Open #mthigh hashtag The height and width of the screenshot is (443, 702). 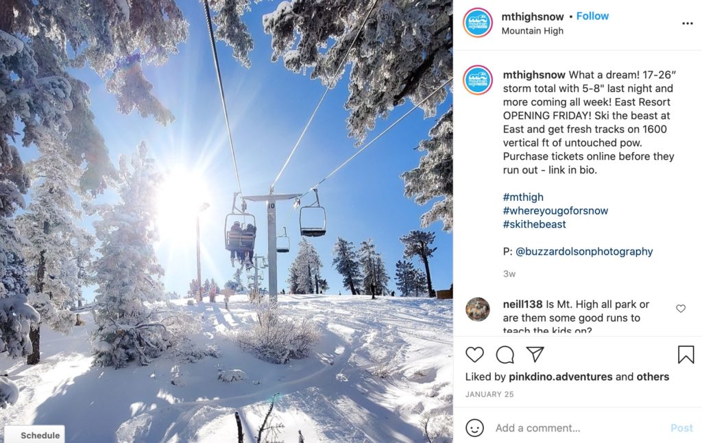tap(523, 197)
